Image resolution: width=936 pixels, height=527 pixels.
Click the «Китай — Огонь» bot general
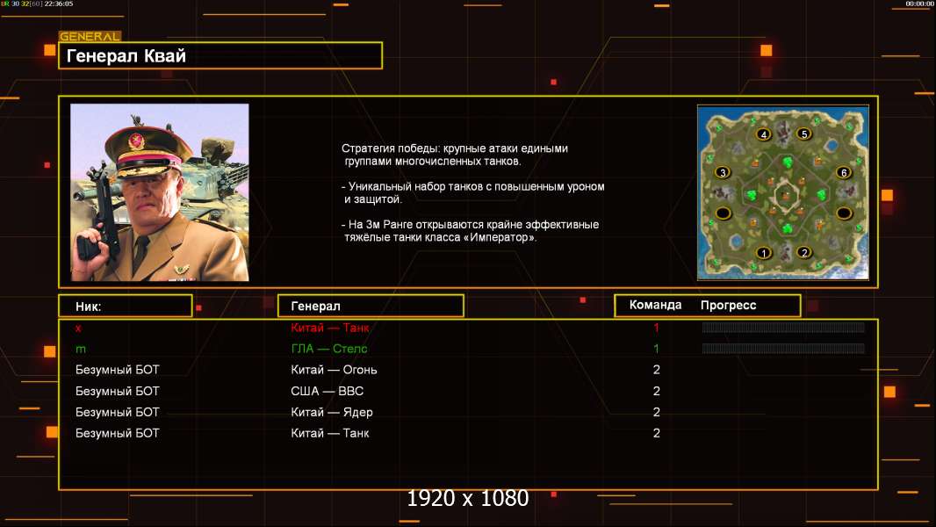[x=334, y=370]
